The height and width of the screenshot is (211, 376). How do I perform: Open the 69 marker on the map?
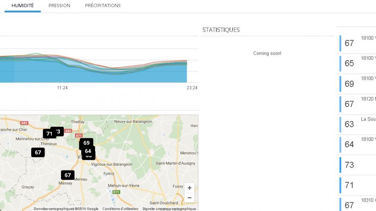pos(86,143)
